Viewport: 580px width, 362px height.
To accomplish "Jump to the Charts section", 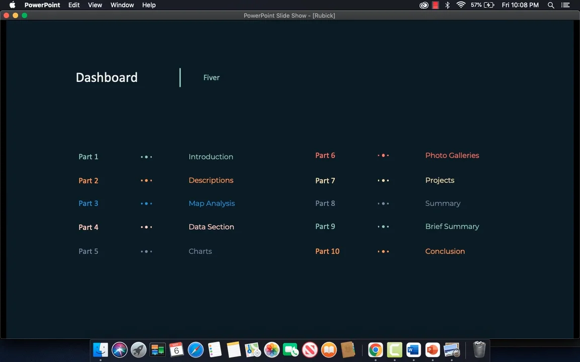I will click(200, 251).
